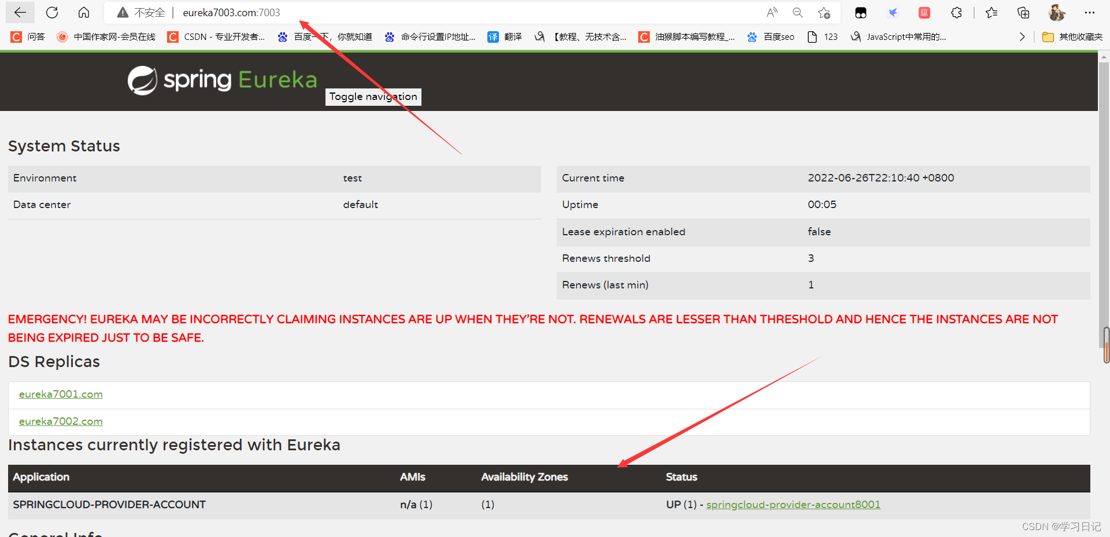
Task: Open the 123 bookmark
Action: click(x=822, y=37)
